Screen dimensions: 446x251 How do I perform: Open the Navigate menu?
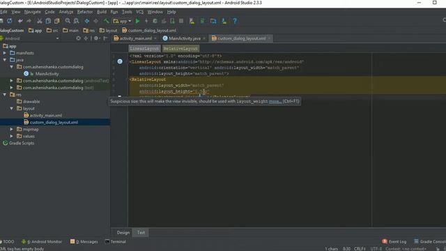(x=33, y=12)
